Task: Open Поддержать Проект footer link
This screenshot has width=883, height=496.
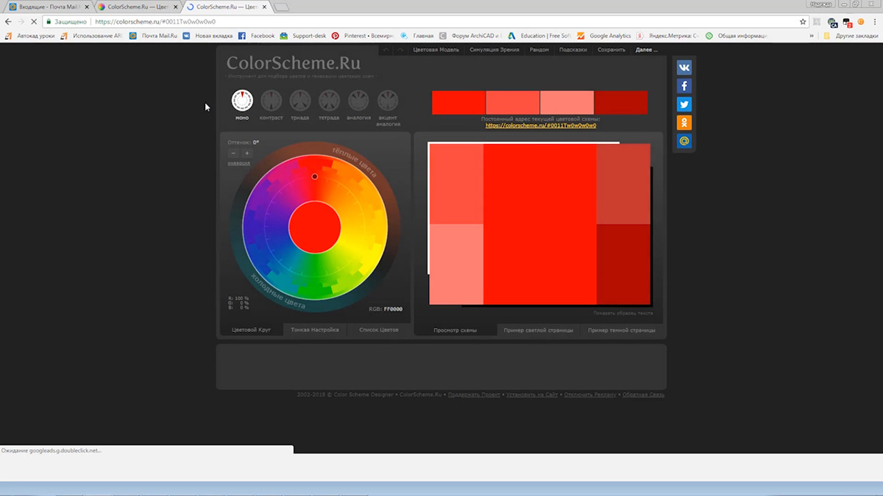Action: tap(474, 395)
